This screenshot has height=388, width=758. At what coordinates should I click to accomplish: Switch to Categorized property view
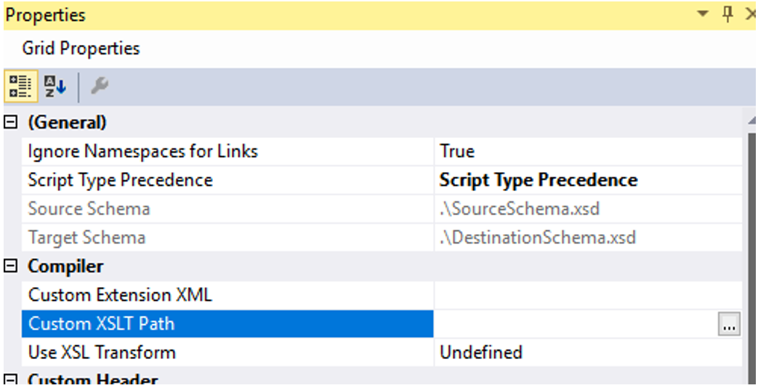pyautogui.click(x=19, y=86)
